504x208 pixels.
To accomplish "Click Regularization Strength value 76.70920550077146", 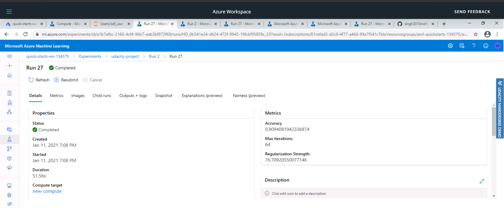I will click(x=286, y=160).
